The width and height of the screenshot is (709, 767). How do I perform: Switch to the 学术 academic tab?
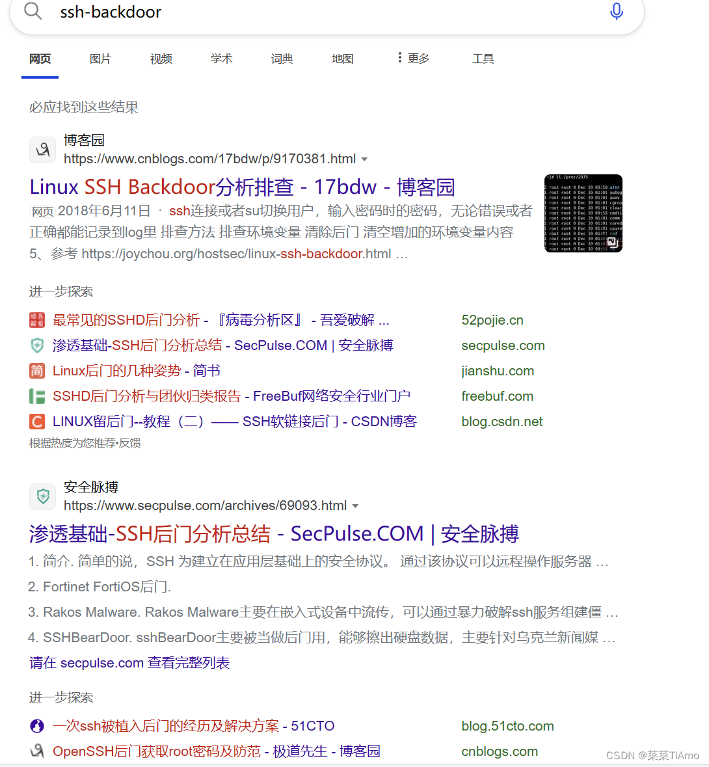[222, 59]
